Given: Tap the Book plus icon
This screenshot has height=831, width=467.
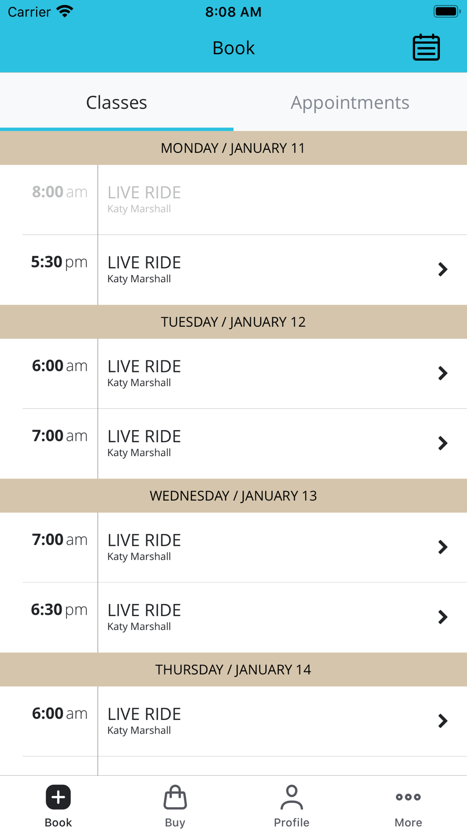Looking at the screenshot, I should tap(58, 797).
